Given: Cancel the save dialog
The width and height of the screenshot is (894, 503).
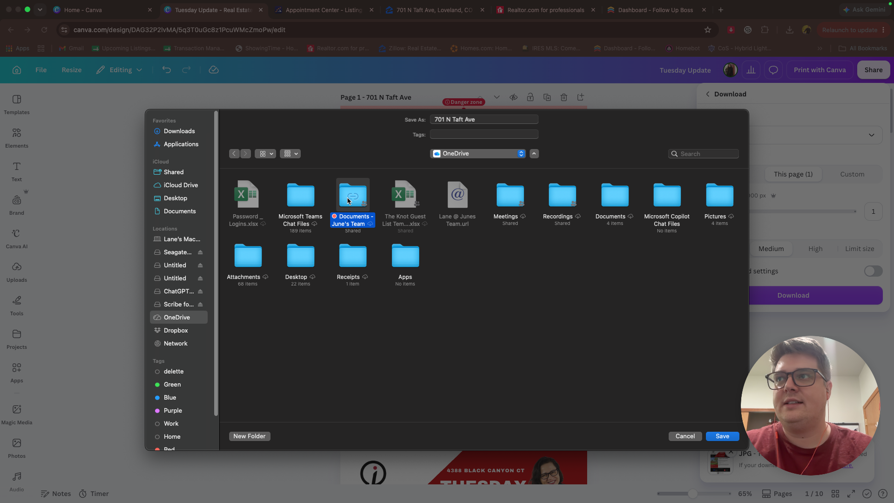Looking at the screenshot, I should 685,436.
